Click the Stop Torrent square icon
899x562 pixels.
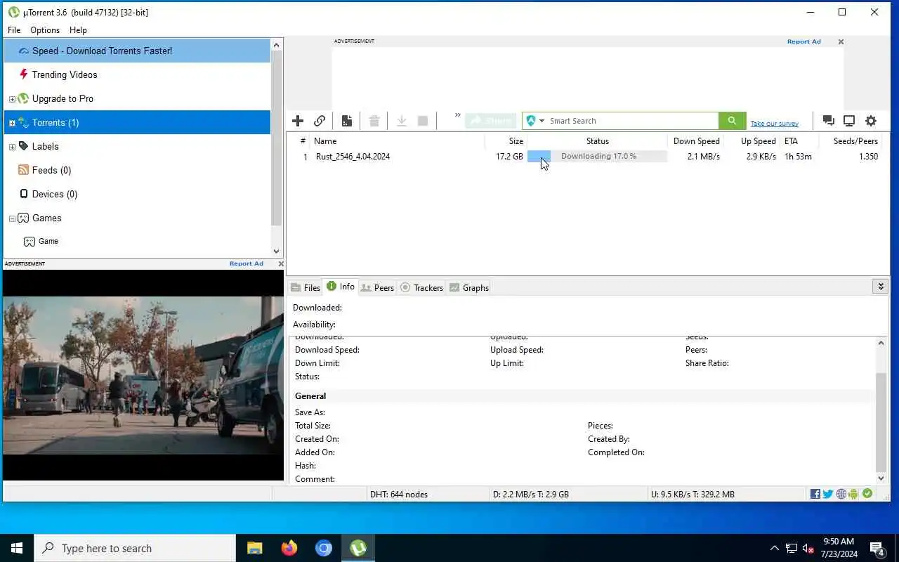point(423,121)
